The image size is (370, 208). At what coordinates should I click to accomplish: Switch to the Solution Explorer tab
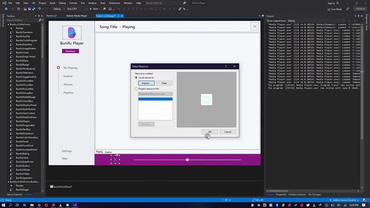click(x=297, y=195)
